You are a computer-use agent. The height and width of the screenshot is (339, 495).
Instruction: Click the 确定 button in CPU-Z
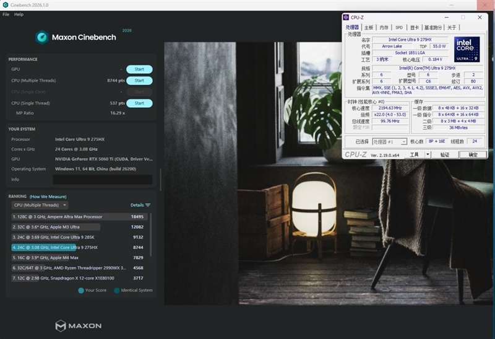[473, 155]
